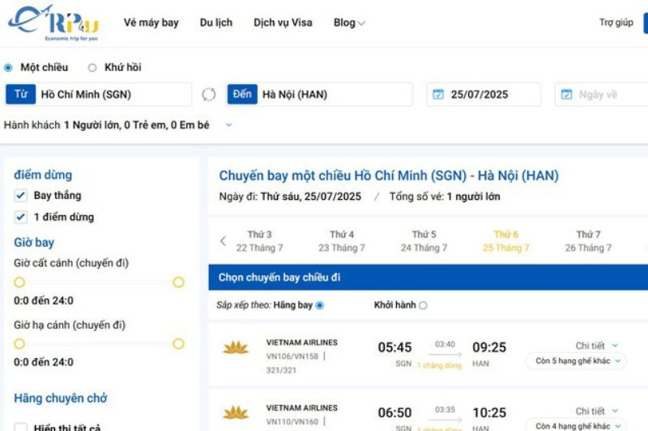
Task: Open the Dịch vụ Visa menu
Action: pos(283,23)
